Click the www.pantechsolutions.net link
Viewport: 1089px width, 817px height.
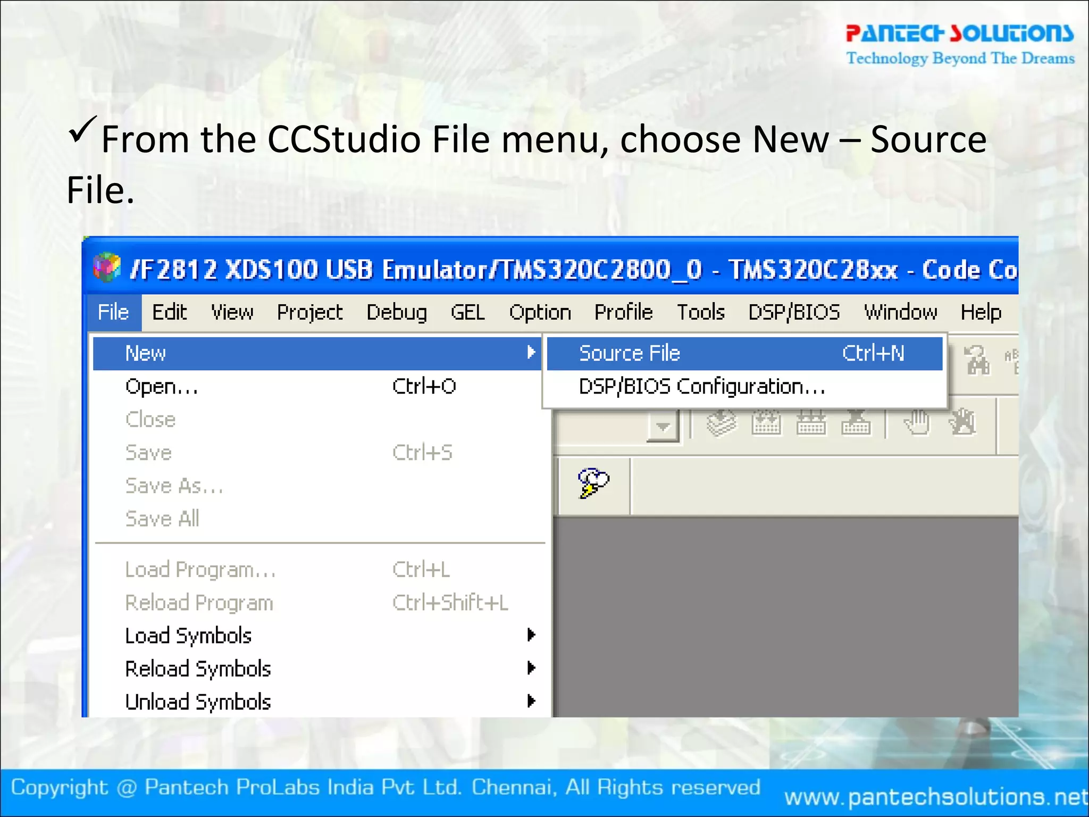pos(936,797)
